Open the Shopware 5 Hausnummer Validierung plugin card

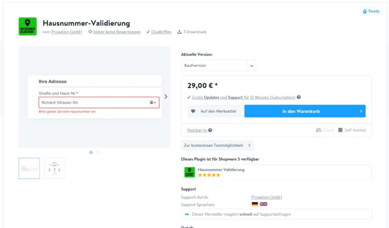click(x=277, y=173)
